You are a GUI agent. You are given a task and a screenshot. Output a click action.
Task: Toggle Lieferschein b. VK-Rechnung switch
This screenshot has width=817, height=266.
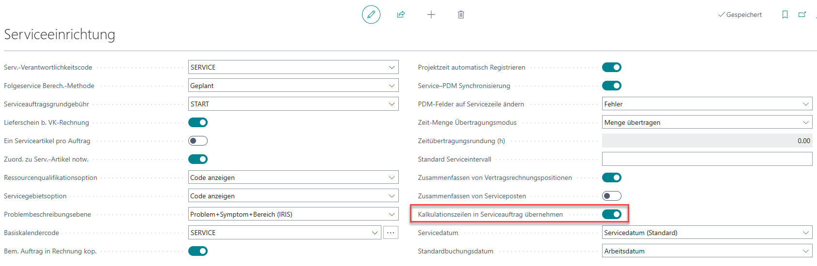pos(198,122)
